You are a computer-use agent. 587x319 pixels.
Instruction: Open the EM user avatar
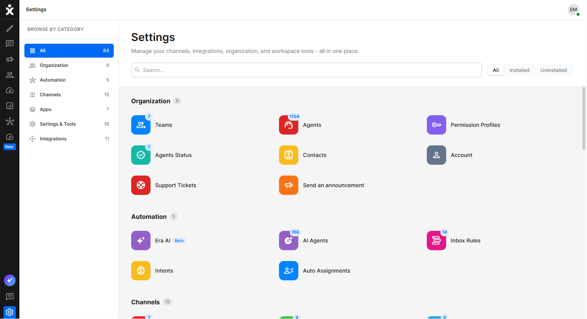pos(573,10)
